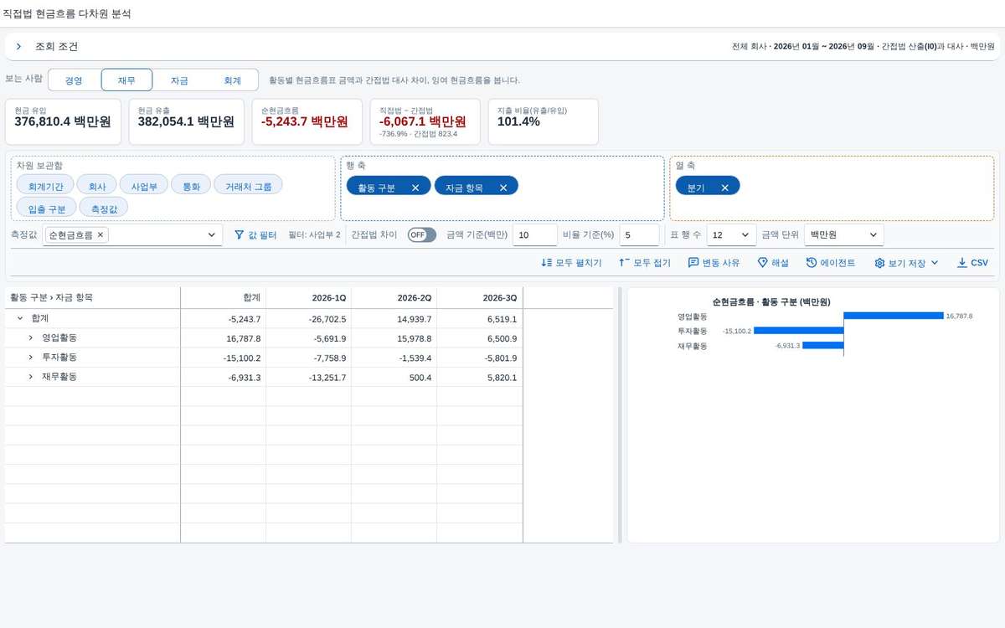
Task: Click the 활동 구분 › 자금 항목 header
Action: [92, 298]
